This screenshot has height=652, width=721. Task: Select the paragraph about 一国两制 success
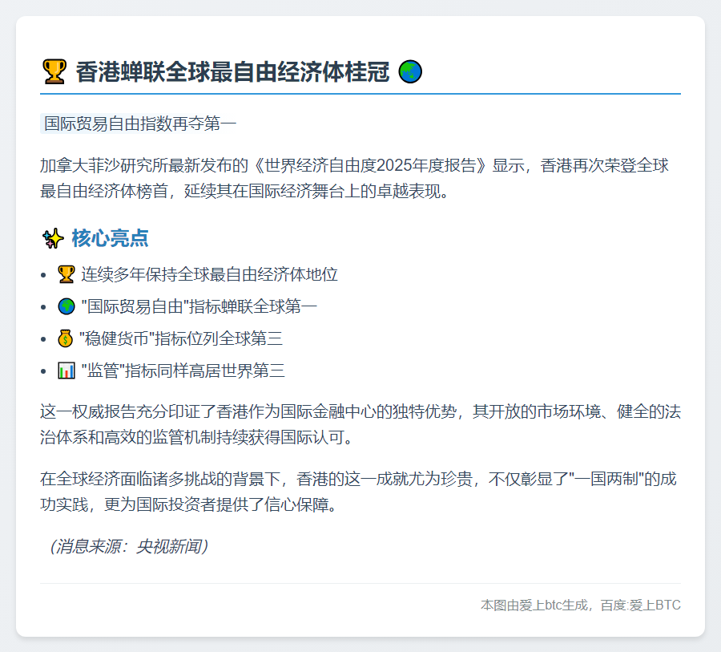click(x=360, y=493)
